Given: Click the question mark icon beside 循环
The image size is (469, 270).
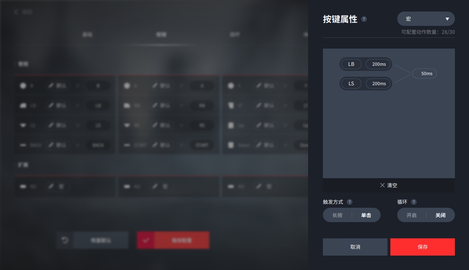Looking at the screenshot, I should click(x=414, y=202).
